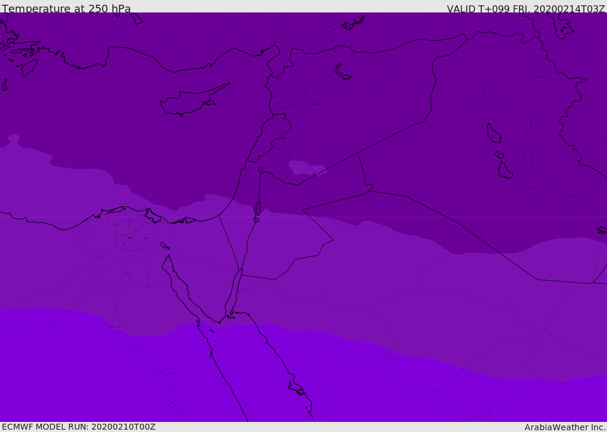Screen dimensions: 607x432
Task: Click the ECMWF MODEL RUN footer text
Action: pos(79,427)
